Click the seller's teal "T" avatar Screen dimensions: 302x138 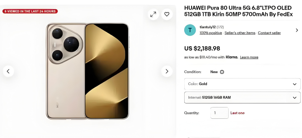(190, 30)
